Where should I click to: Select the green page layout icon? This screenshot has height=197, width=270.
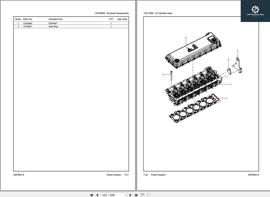click(142, 195)
